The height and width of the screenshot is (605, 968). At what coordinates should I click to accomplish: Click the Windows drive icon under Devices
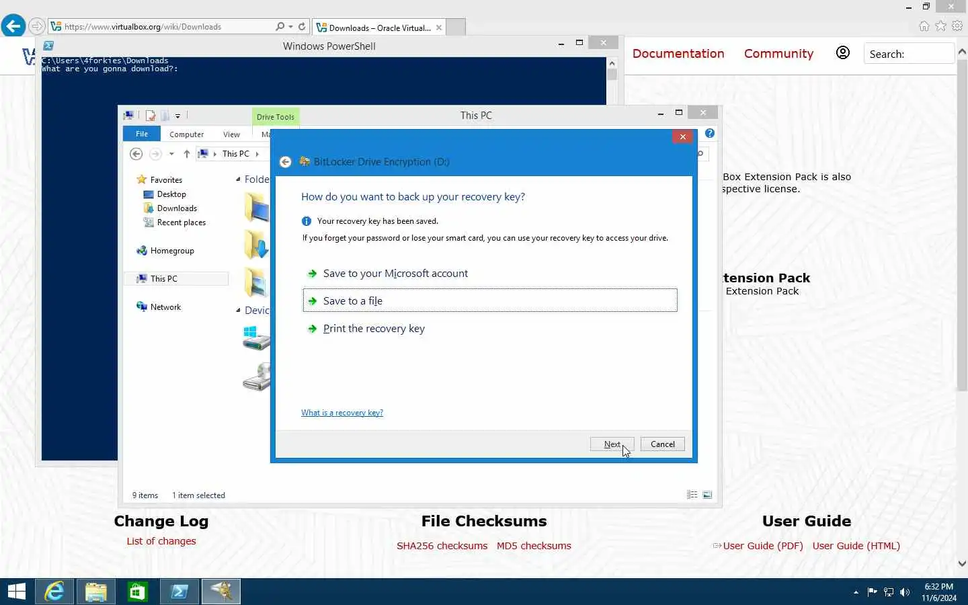(257, 338)
